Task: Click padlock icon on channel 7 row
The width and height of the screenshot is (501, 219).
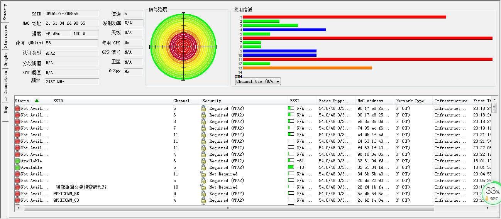Action: point(203,128)
